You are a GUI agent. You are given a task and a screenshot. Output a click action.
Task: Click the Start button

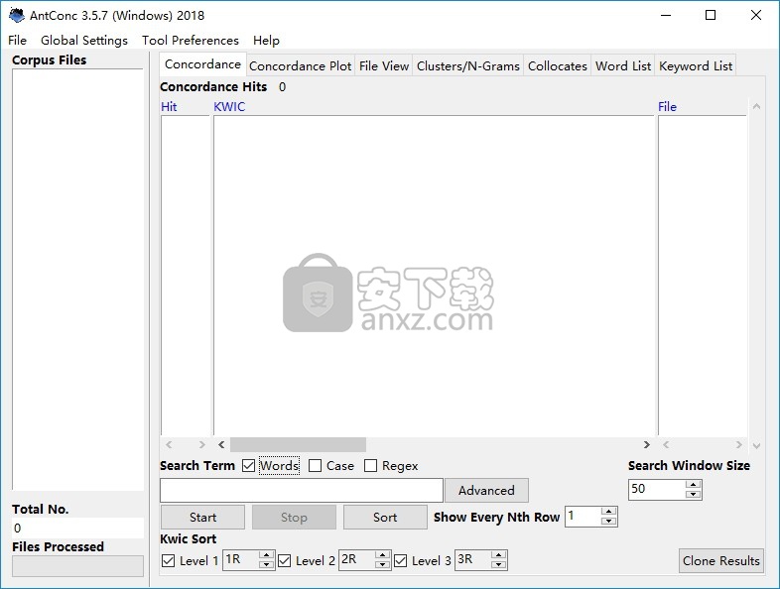click(202, 518)
